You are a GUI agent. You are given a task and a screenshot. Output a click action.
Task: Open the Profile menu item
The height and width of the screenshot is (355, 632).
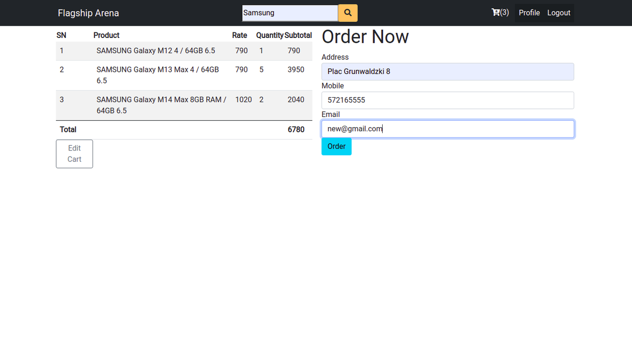[529, 13]
